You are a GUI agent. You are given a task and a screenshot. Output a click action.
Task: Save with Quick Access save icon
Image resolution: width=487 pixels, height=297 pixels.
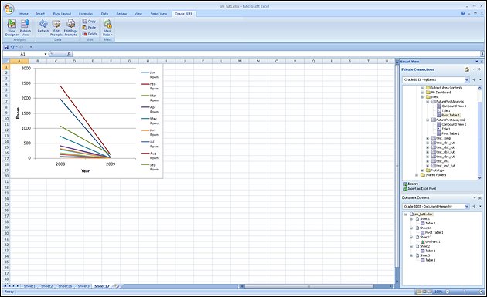[x=6, y=47]
